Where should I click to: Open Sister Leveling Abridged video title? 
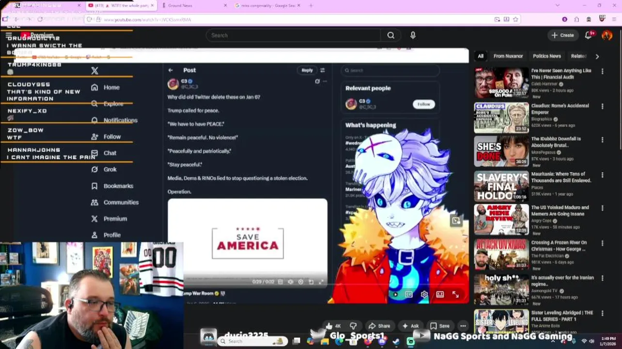[x=562, y=316]
